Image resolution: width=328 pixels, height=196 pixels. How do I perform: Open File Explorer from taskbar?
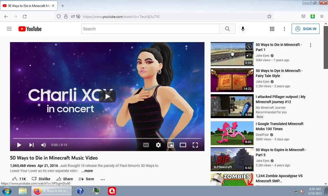tap(23, 191)
